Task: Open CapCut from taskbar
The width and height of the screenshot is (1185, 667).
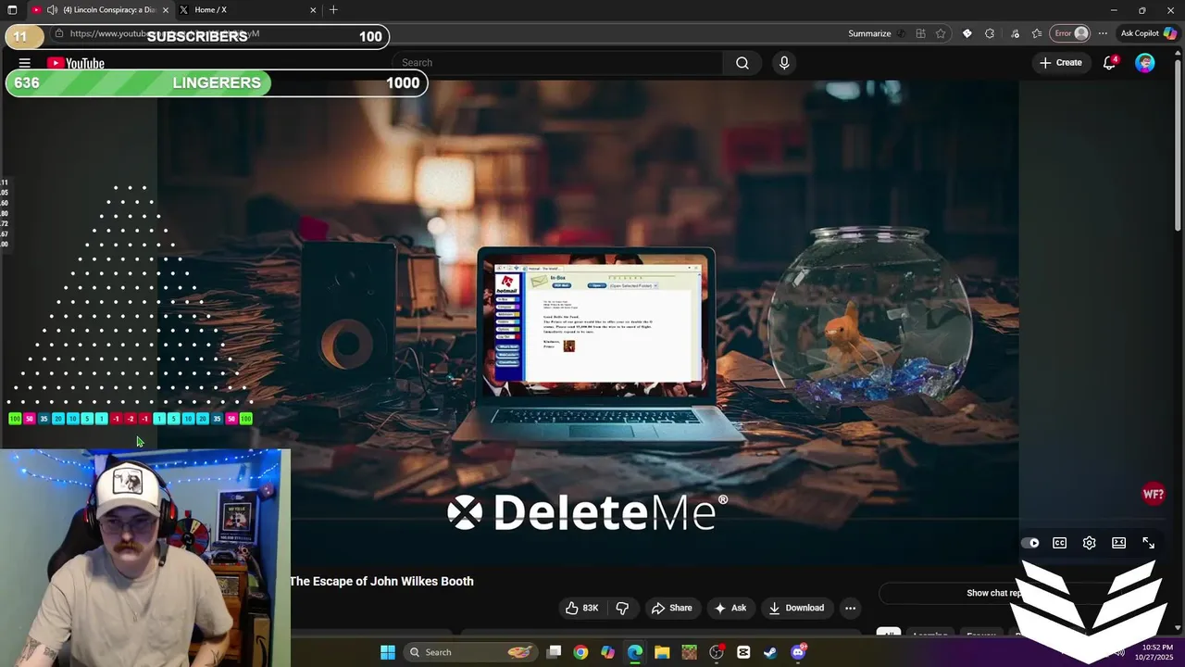Action: pos(743,652)
